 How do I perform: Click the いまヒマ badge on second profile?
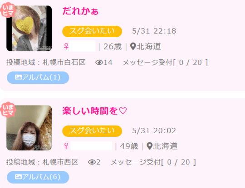click(8, 110)
